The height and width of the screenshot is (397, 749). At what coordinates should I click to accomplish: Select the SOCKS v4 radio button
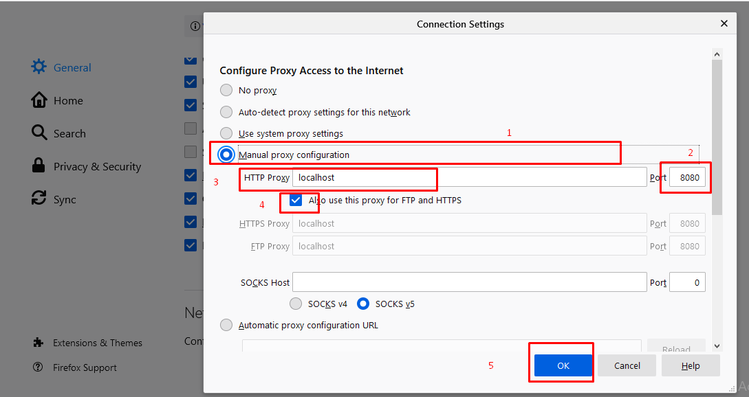coord(296,304)
